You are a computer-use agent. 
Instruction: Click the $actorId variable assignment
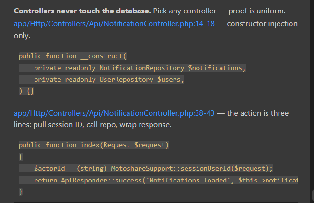click(x=49, y=169)
